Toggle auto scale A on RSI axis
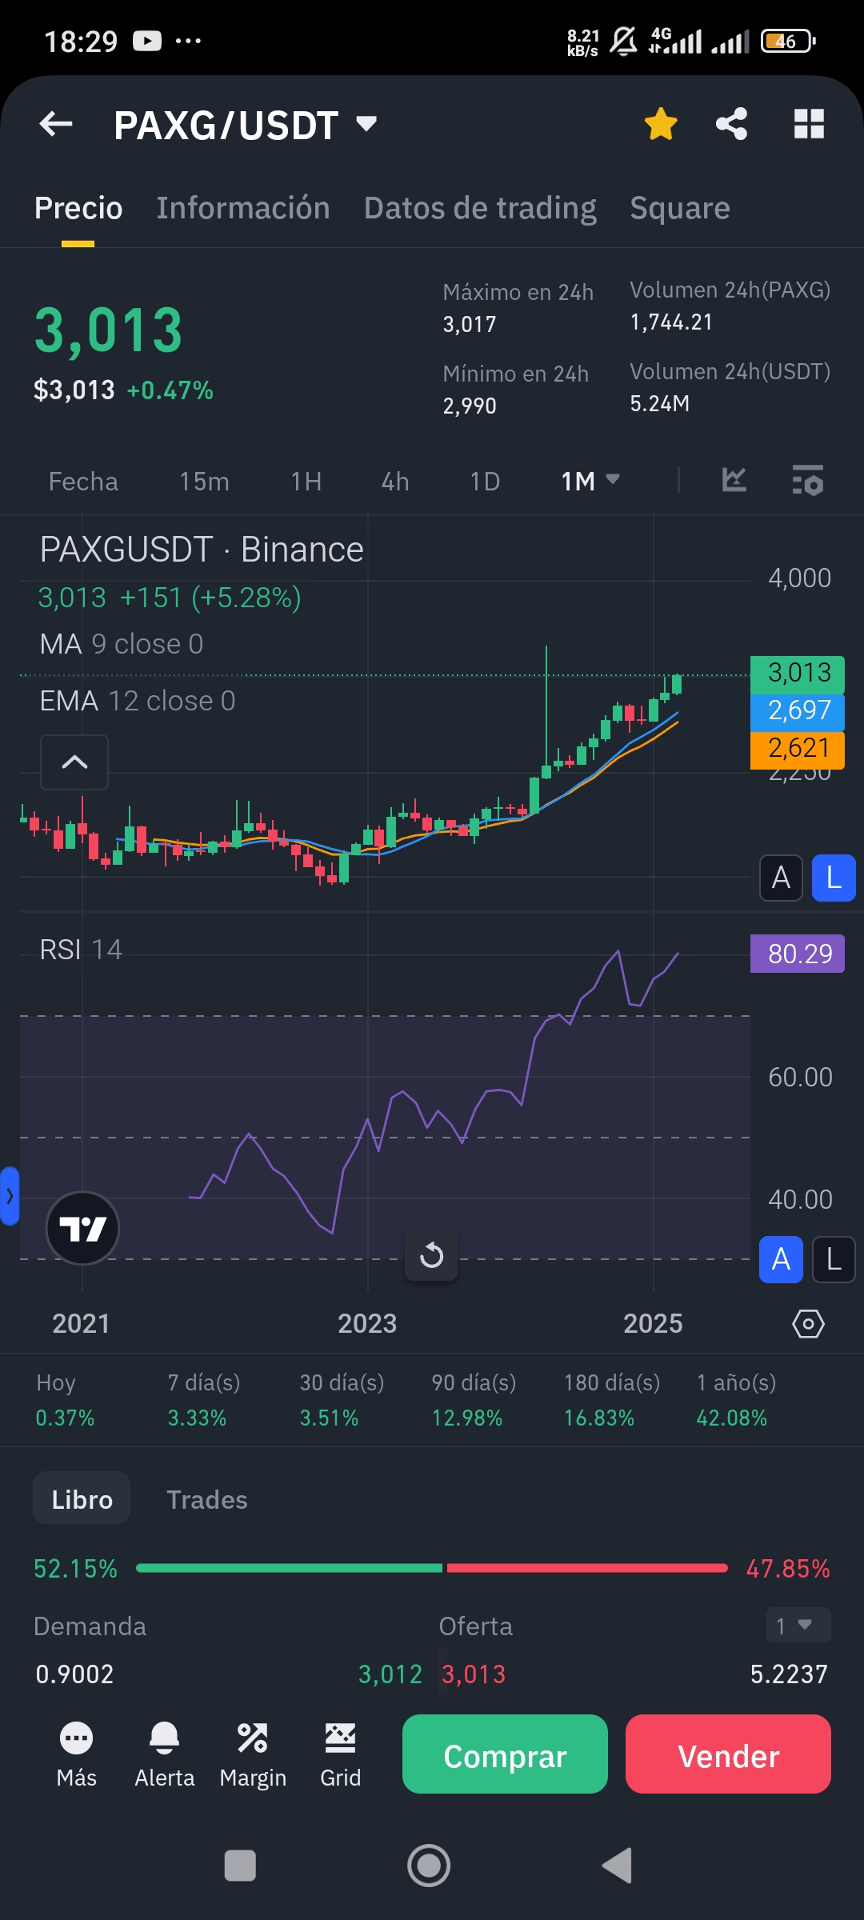 pos(781,1260)
